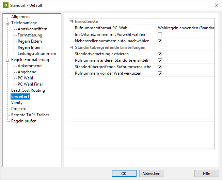222x180 pixels.
Task: Click the Abbrechen button
Action: click(x=152, y=173)
